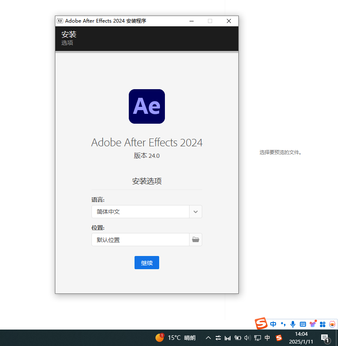Click the Adobe installer title bar icon
Image resolution: width=338 pixels, height=346 pixels.
(60, 21)
